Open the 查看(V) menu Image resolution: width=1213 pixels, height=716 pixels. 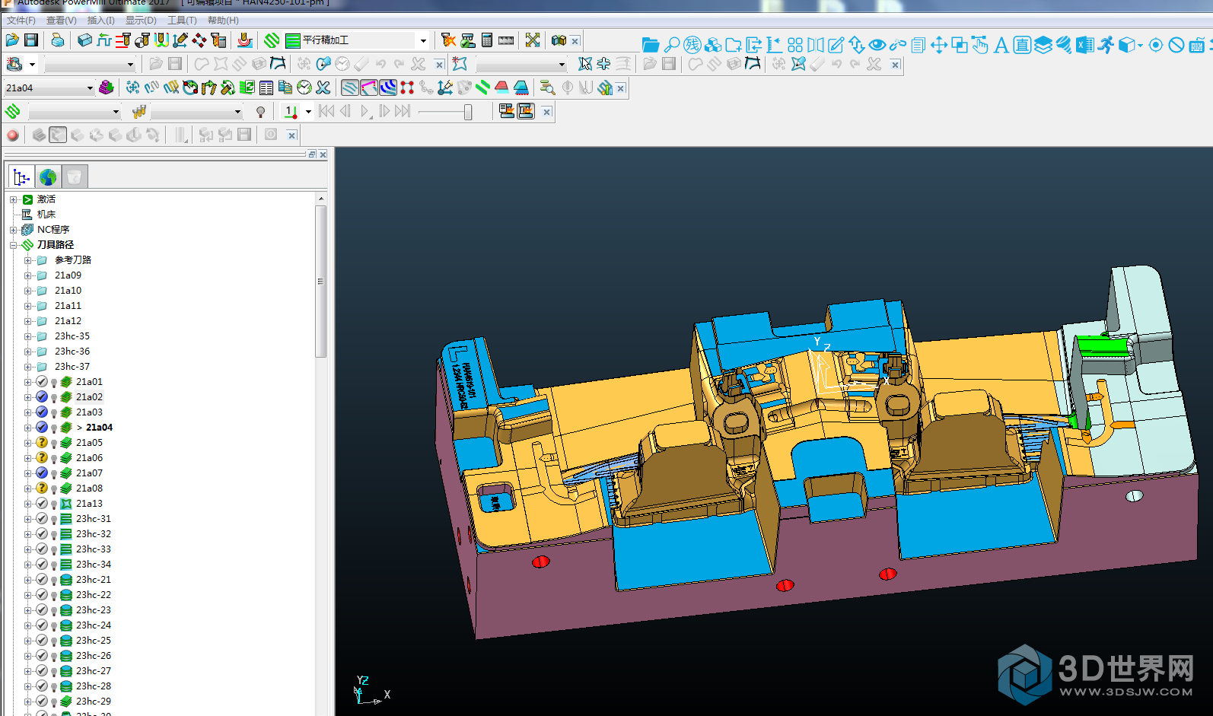[62, 21]
